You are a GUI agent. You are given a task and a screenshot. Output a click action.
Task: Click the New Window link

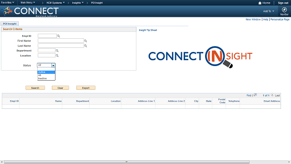(x=253, y=20)
